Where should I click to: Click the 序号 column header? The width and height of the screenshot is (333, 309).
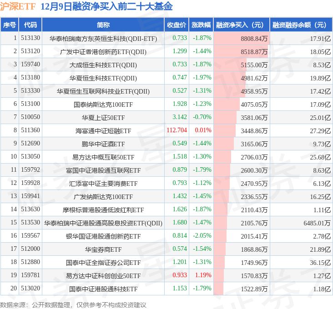[10, 25]
